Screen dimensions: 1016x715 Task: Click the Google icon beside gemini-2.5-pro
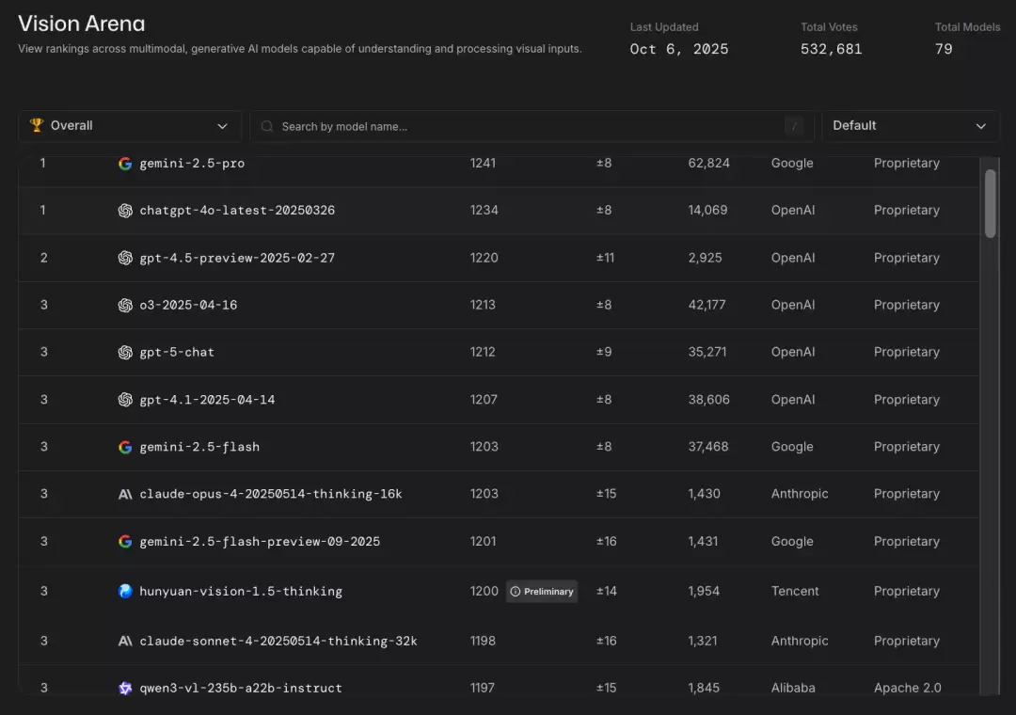pos(125,163)
